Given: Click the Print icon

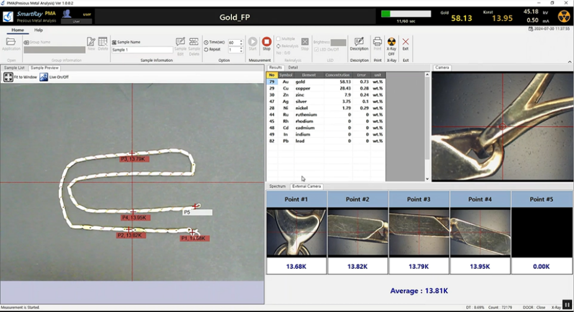Looking at the screenshot, I should [x=377, y=44].
